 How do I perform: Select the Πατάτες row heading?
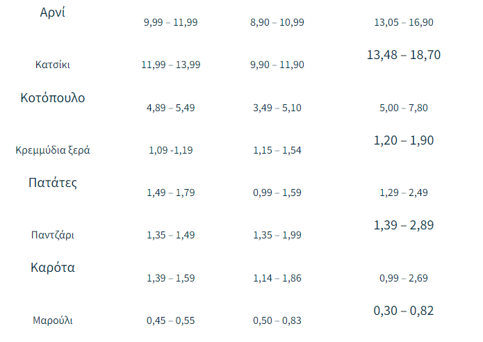[x=53, y=183]
